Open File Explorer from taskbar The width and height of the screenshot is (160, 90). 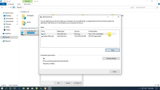point(23,88)
